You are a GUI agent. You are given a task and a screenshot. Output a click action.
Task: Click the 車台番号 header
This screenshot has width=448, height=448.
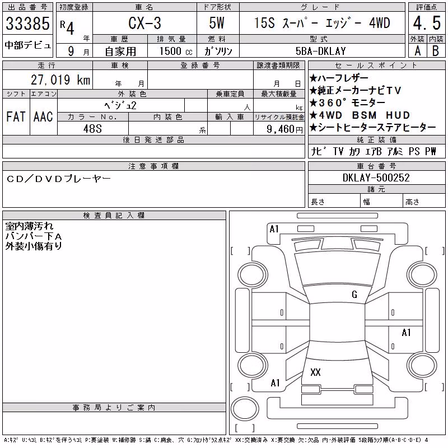click(x=376, y=166)
